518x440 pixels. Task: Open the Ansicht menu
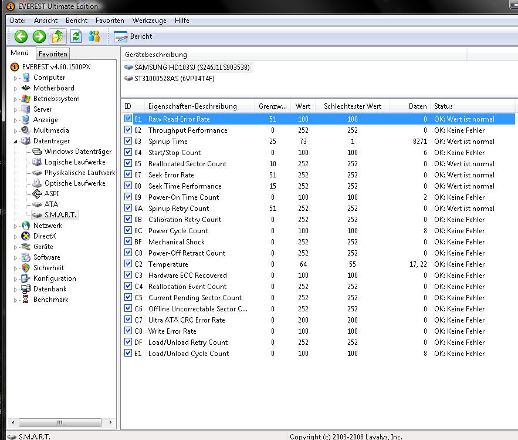(46, 21)
